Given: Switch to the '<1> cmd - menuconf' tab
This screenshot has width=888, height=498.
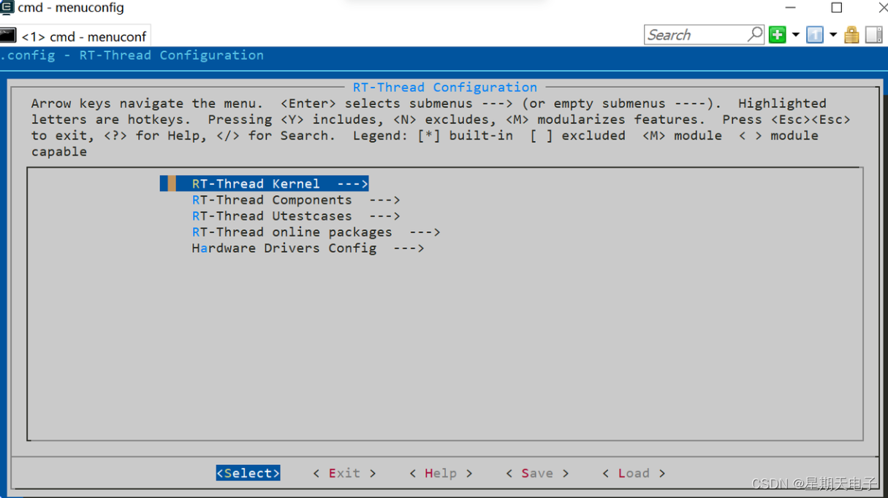Looking at the screenshot, I should 75,36.
